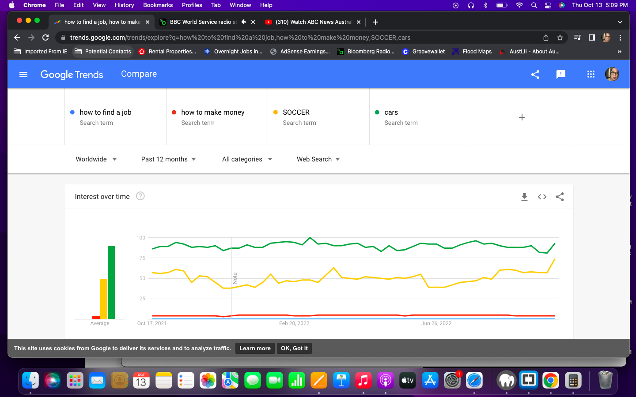The image size is (636, 397).
Task: Close the ABC News YouTube tab
Action: click(359, 22)
